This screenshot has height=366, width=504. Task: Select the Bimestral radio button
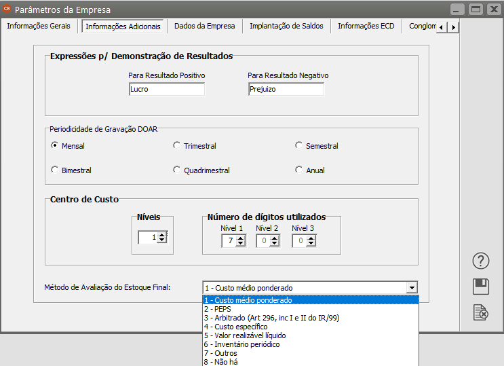point(55,170)
